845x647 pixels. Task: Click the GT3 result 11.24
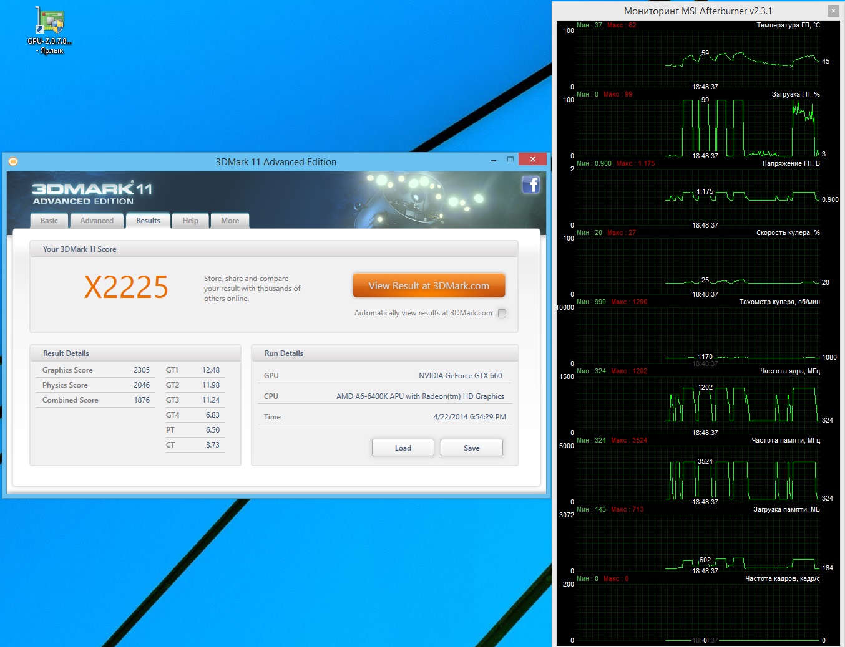pyautogui.click(x=211, y=400)
